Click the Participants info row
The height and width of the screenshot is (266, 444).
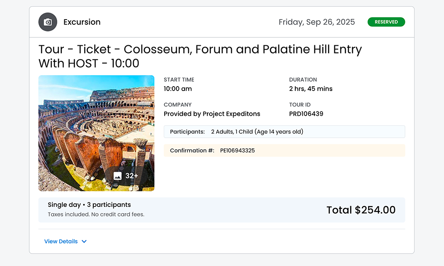(284, 132)
